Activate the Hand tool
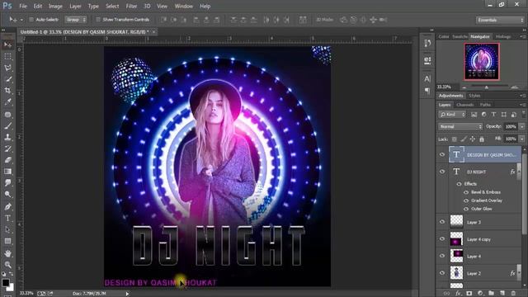 (x=7, y=253)
